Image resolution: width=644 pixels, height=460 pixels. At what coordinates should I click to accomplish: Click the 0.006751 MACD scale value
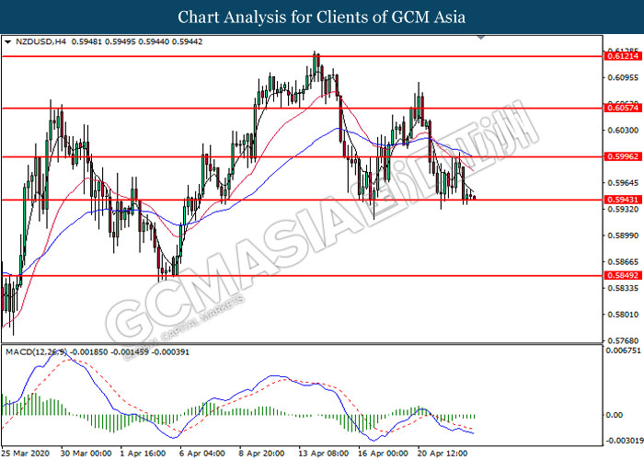pos(623,351)
